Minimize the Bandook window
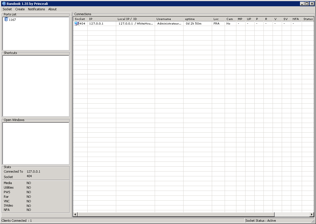The width and height of the screenshot is (316, 224). (x=302, y=3)
